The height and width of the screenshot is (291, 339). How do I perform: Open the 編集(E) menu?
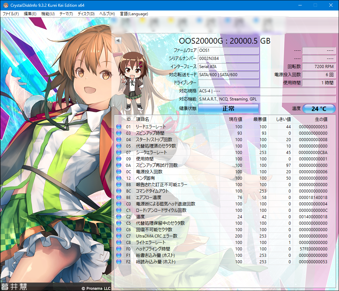30,14
